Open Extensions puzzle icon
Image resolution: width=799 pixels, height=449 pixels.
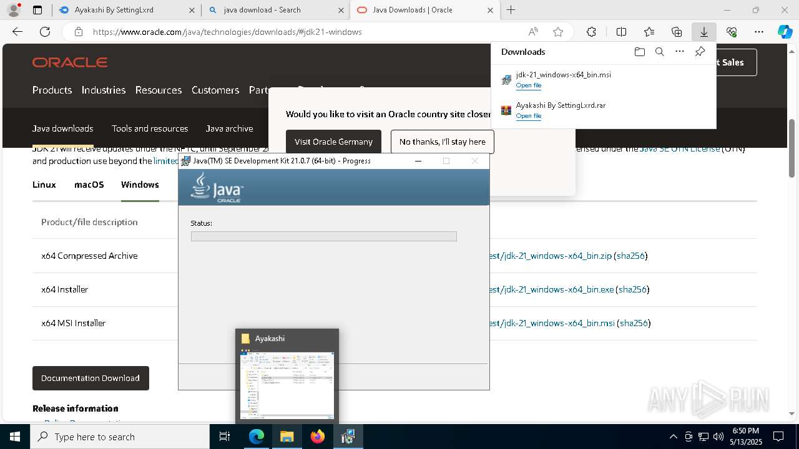[x=591, y=32]
